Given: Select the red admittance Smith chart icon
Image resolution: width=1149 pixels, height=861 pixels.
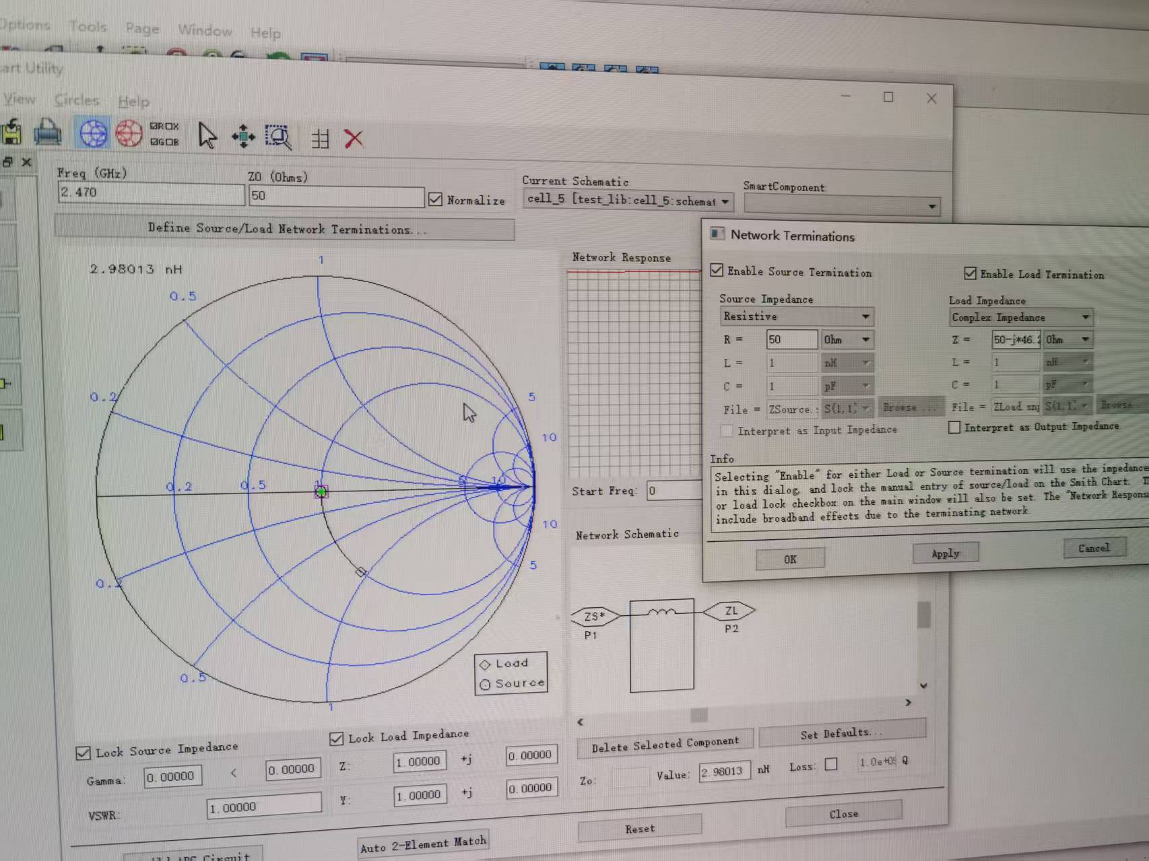Looking at the screenshot, I should (x=128, y=133).
